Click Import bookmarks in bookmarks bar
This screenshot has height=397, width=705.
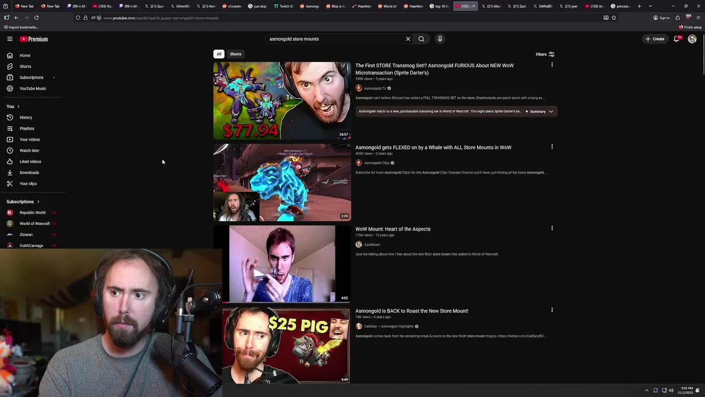pos(20,27)
